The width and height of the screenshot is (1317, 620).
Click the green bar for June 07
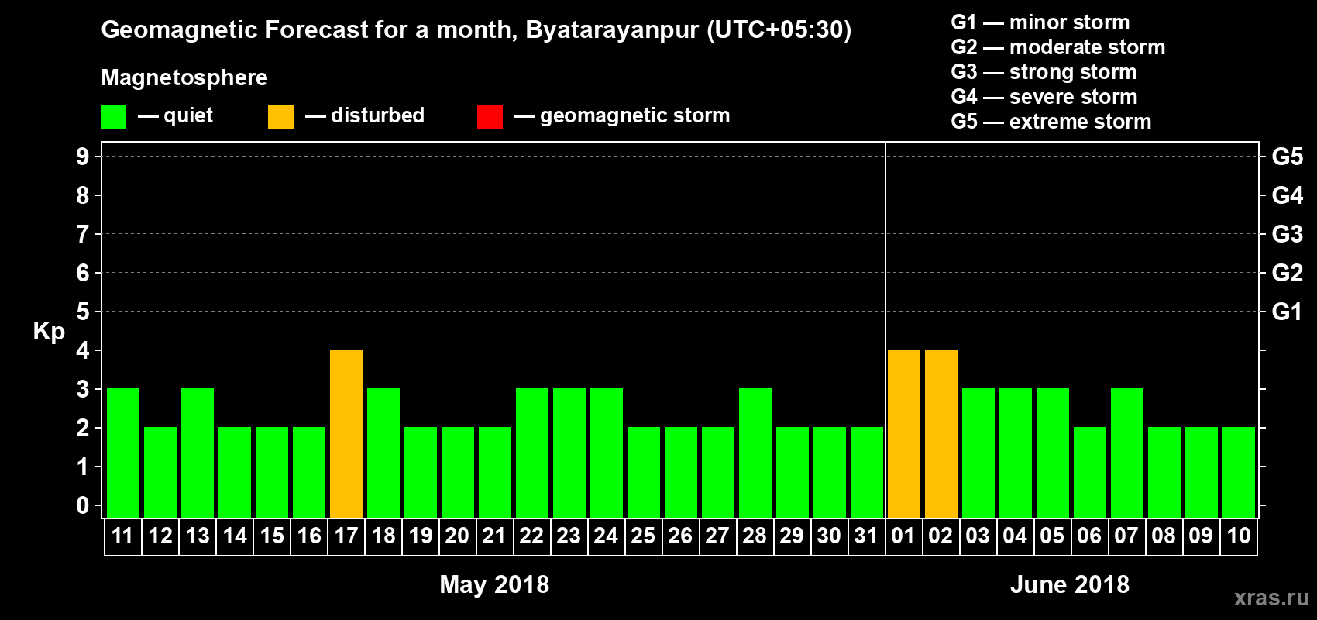tap(1127, 453)
